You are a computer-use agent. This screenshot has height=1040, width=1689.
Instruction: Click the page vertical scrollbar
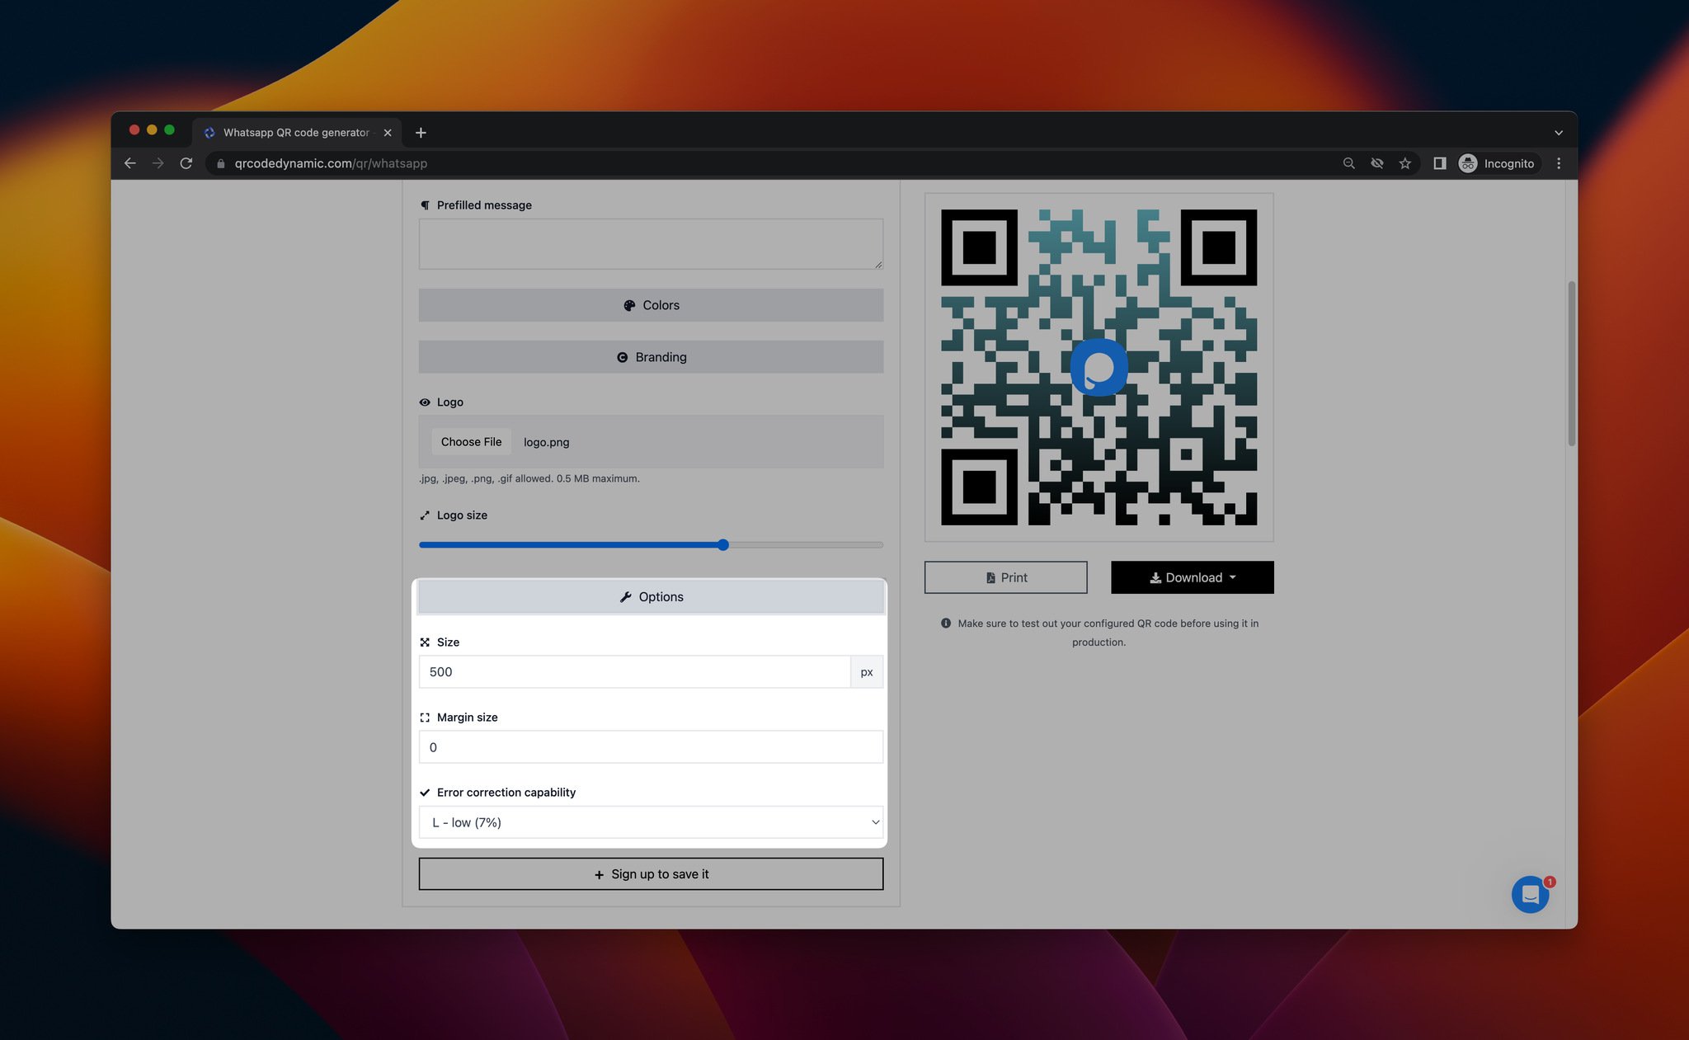coord(1571,363)
